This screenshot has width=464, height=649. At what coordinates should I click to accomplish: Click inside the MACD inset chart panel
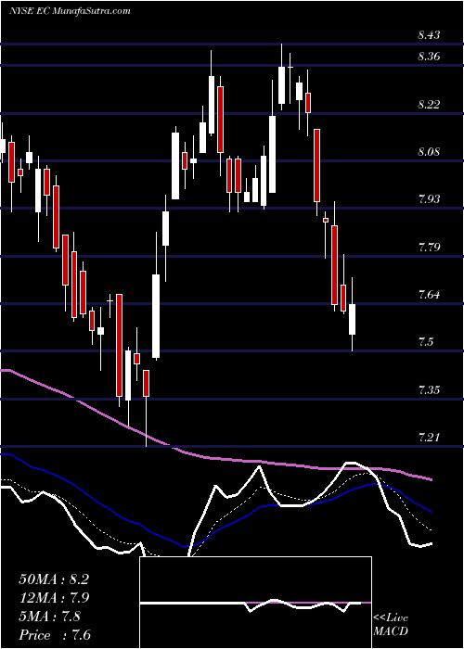255,603
